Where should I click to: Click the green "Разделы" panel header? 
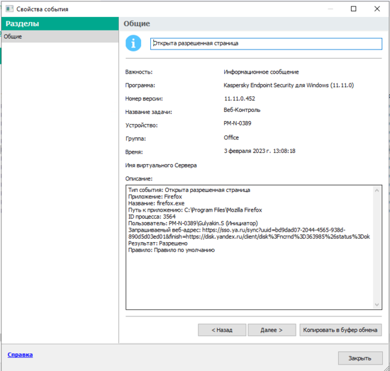click(58, 23)
